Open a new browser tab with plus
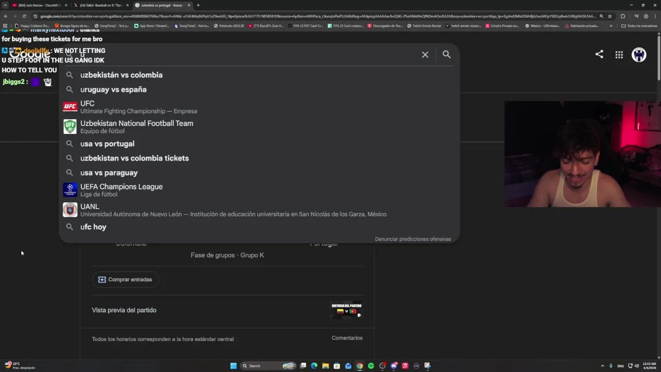 [198, 5]
